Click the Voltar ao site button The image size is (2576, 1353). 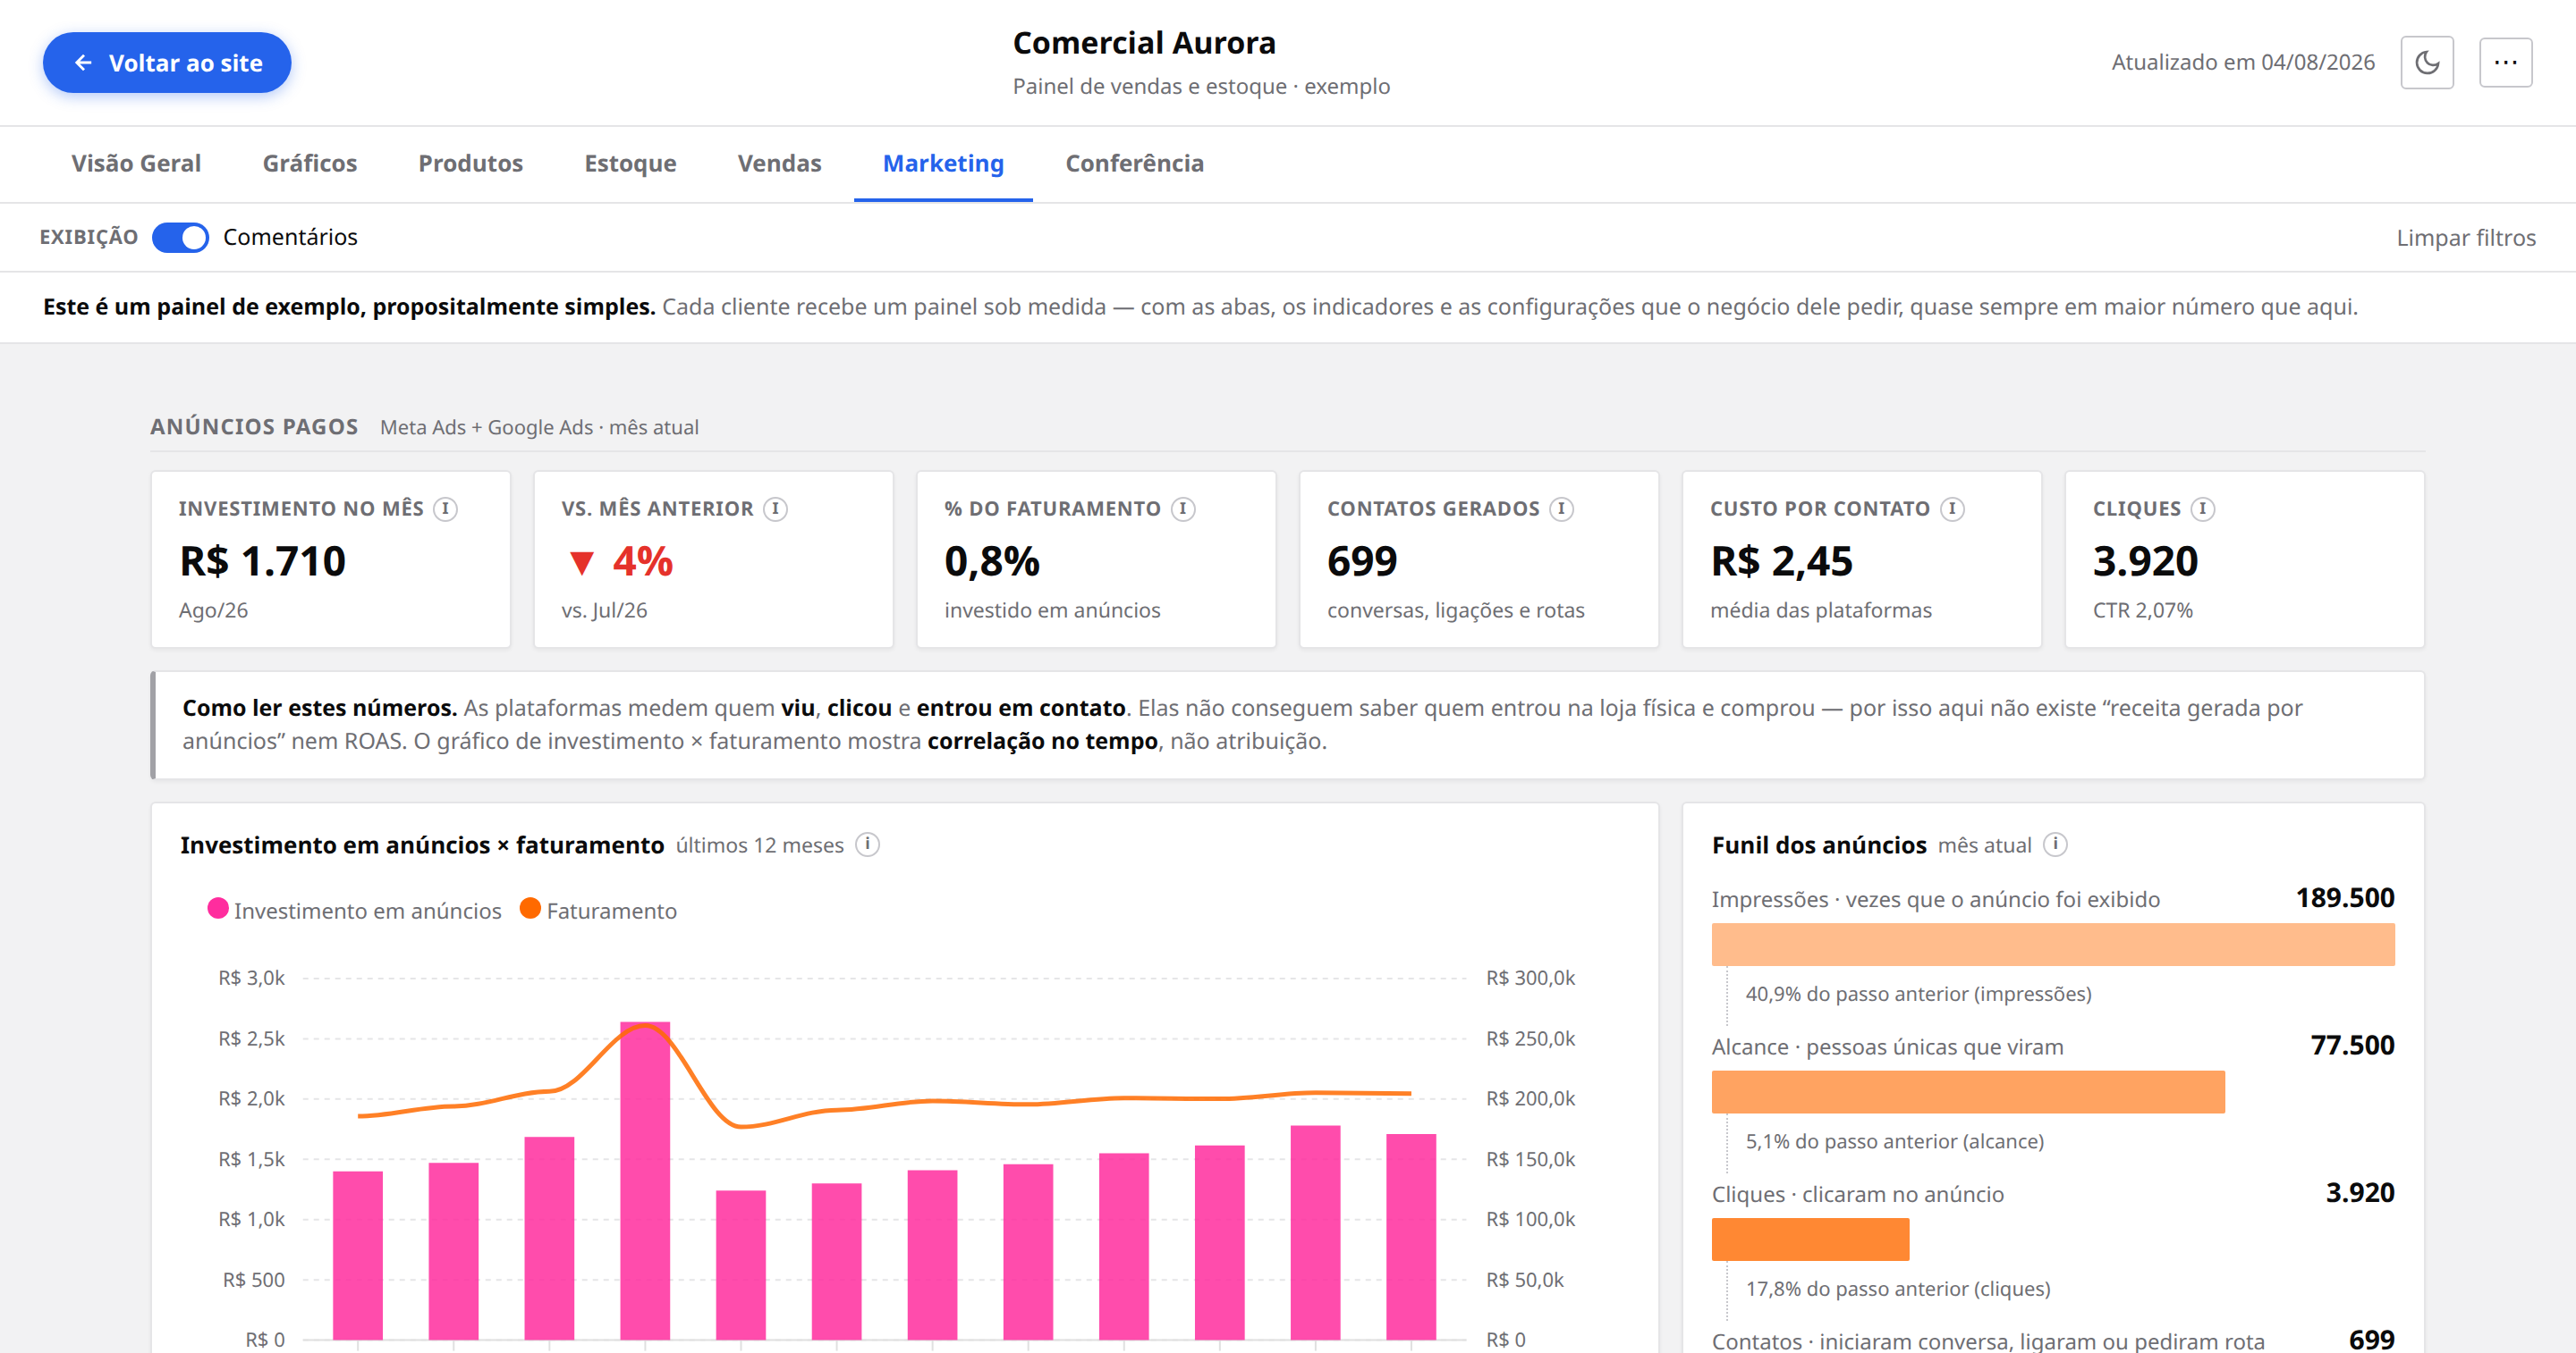coord(167,63)
